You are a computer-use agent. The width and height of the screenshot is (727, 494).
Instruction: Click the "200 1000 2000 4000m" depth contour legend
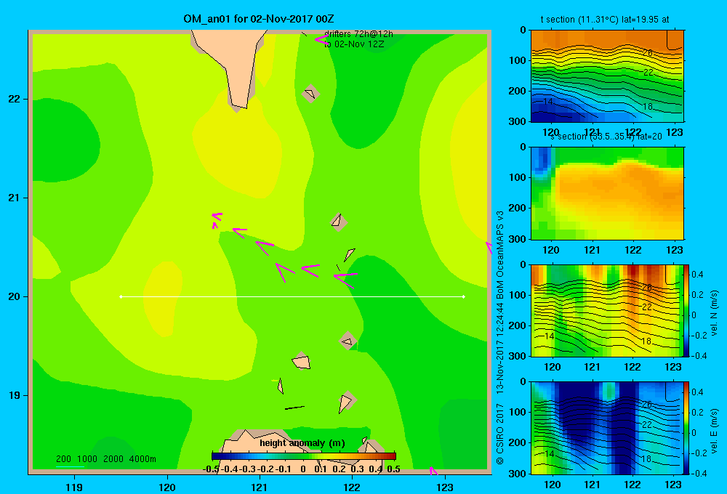click(x=105, y=459)
